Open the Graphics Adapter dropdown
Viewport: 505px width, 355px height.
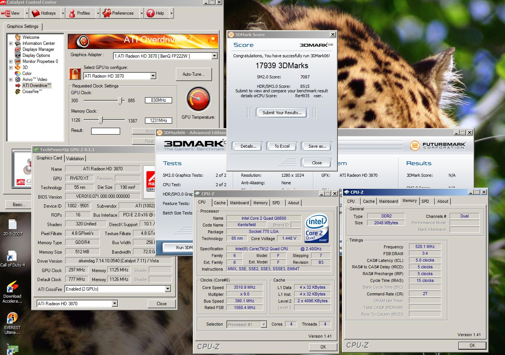214,56
